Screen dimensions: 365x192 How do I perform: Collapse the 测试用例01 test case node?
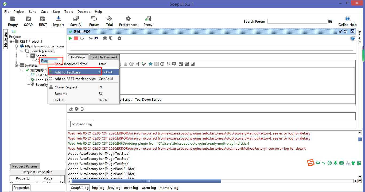click(22, 70)
